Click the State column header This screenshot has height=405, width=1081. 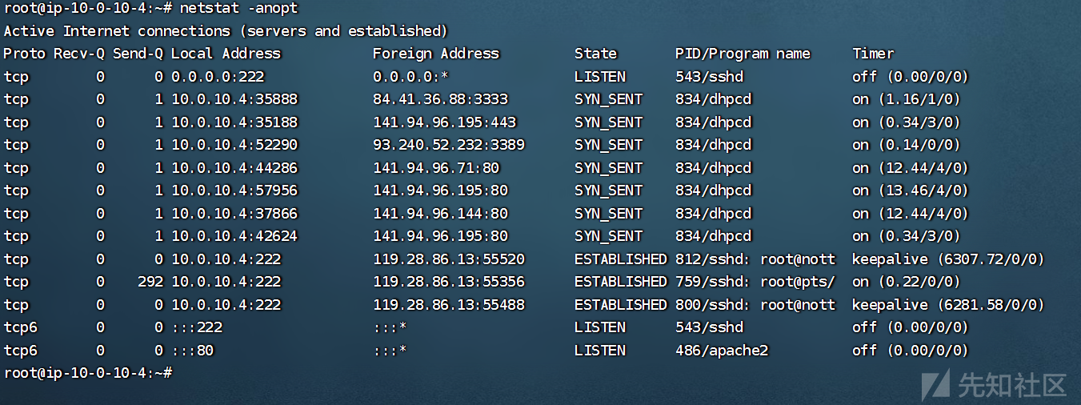(595, 54)
